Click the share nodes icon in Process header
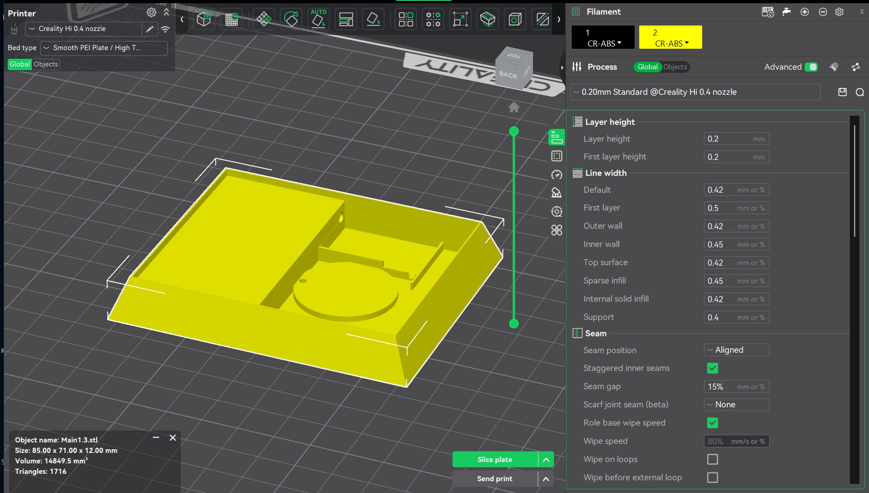869x493 pixels. 856,67
